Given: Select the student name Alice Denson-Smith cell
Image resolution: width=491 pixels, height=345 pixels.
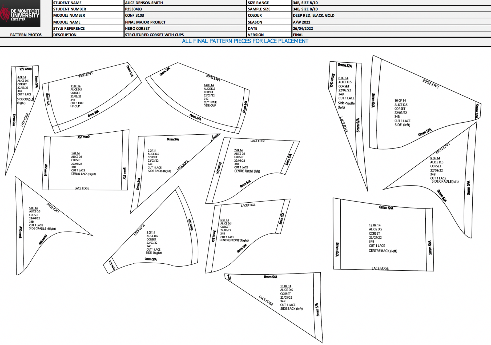Looking at the screenshot, I should [x=186, y=3].
